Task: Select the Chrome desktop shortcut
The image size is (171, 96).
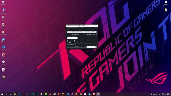Action: [x=3, y=78]
